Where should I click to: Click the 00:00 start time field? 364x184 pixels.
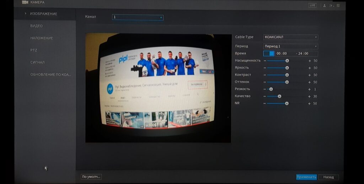[x=282, y=54]
